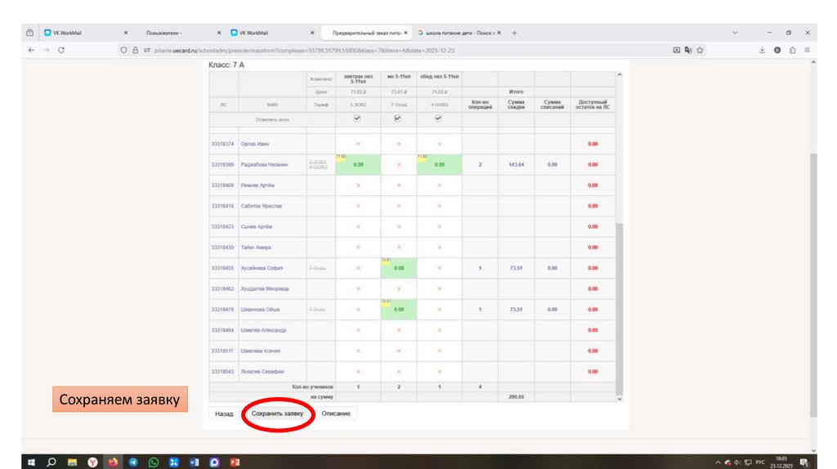The width and height of the screenshot is (837, 469).
Task: Click the table's vertical scrollbar thumb
Action: point(620,309)
